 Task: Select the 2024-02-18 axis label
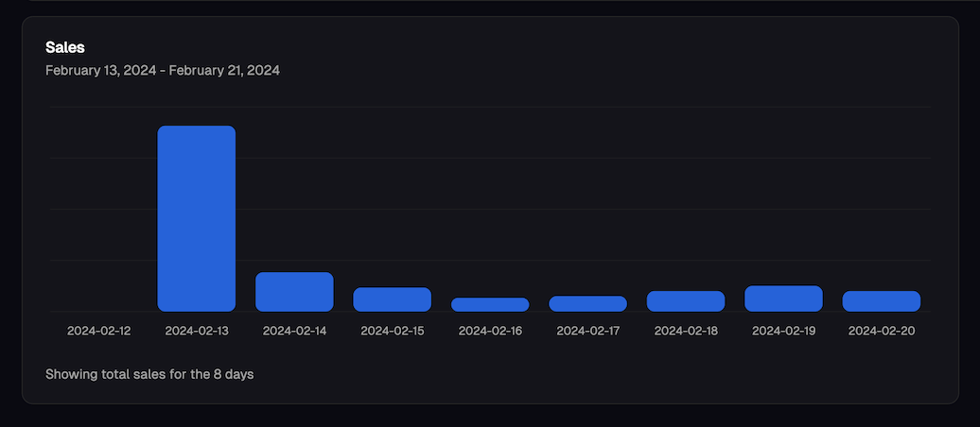click(x=686, y=331)
